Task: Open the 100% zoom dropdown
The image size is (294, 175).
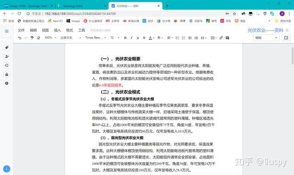Action: click(50, 38)
